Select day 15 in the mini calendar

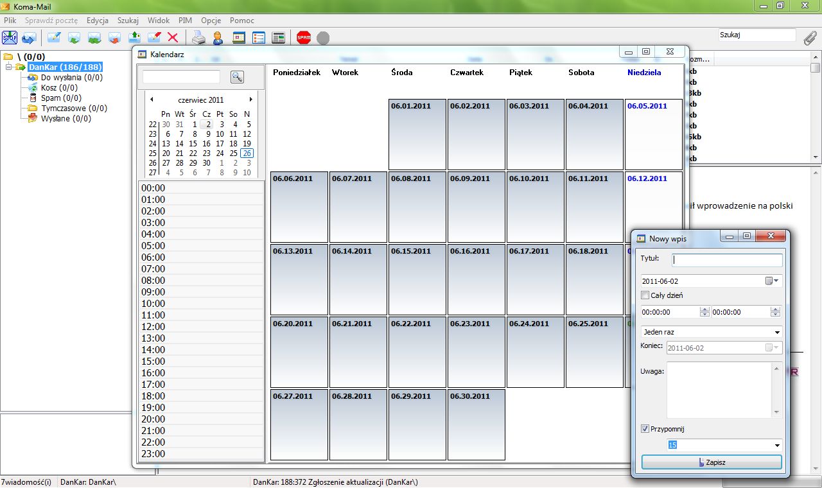click(x=193, y=144)
